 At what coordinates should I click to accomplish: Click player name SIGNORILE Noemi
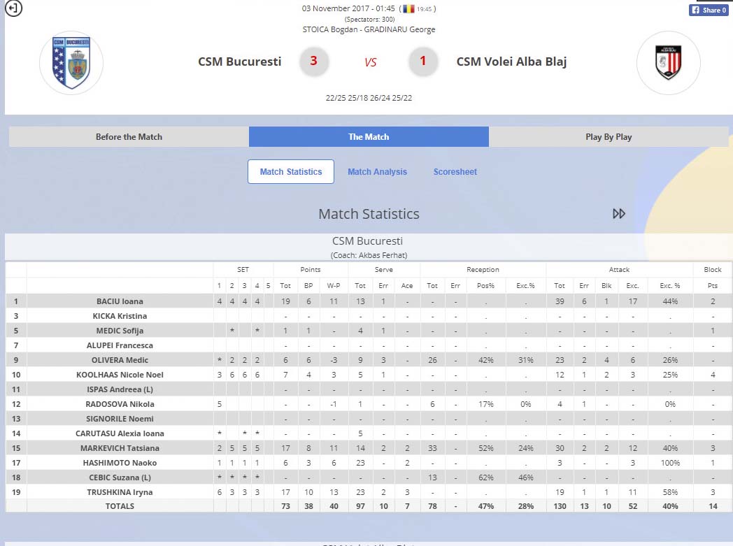tap(120, 419)
